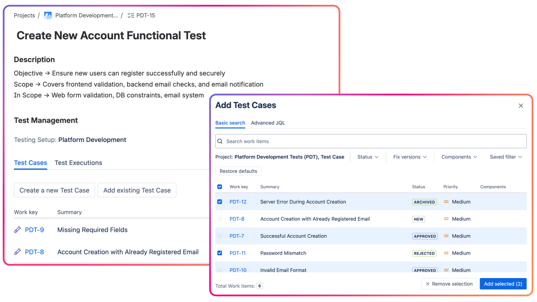Click Medium priority icon for PDT-12
The width and height of the screenshot is (537, 302).
(446, 202)
